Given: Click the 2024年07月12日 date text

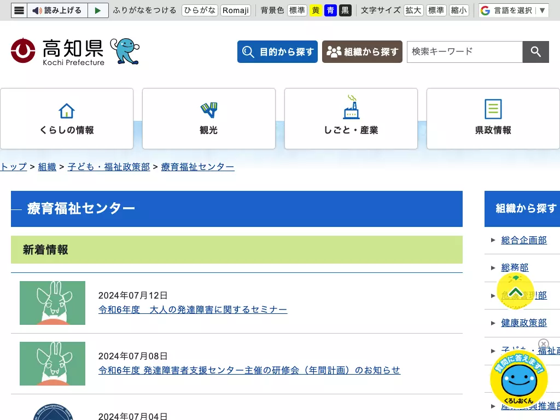Looking at the screenshot, I should (133, 295).
